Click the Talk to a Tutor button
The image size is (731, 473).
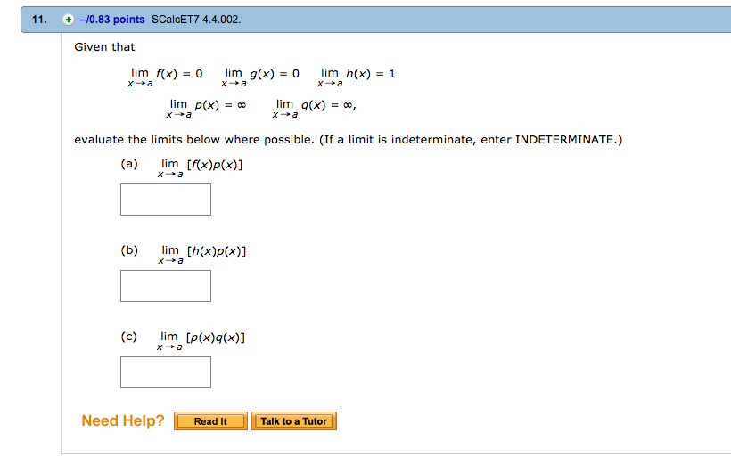tap(293, 421)
